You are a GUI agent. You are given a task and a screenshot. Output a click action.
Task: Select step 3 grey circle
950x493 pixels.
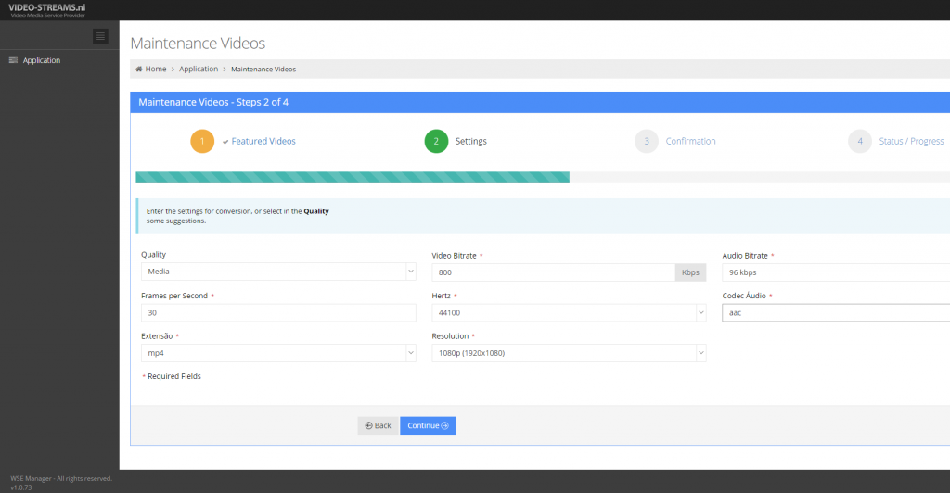tap(647, 141)
